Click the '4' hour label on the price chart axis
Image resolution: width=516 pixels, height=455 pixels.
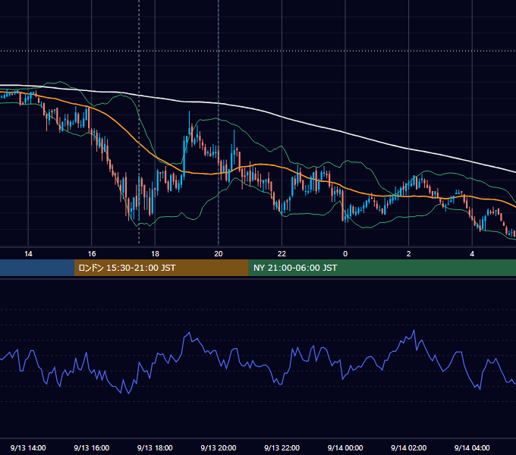coord(472,254)
